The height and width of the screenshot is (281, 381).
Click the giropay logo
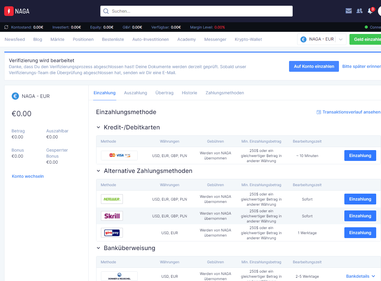tap(112, 233)
